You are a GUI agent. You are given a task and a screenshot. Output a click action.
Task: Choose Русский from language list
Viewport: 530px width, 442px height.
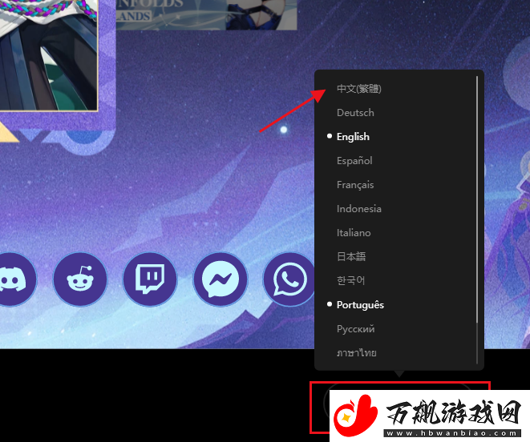pyautogui.click(x=355, y=329)
